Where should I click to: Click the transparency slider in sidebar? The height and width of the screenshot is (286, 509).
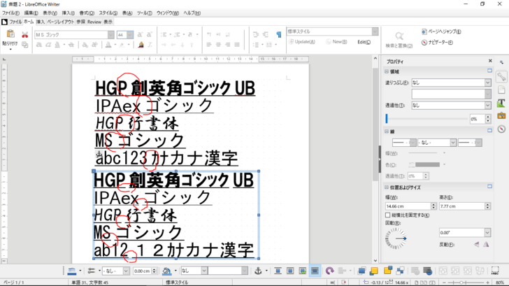click(x=427, y=118)
